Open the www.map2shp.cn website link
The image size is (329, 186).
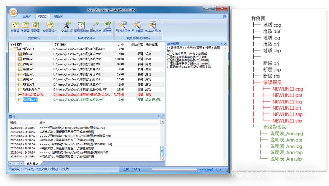click(x=210, y=169)
